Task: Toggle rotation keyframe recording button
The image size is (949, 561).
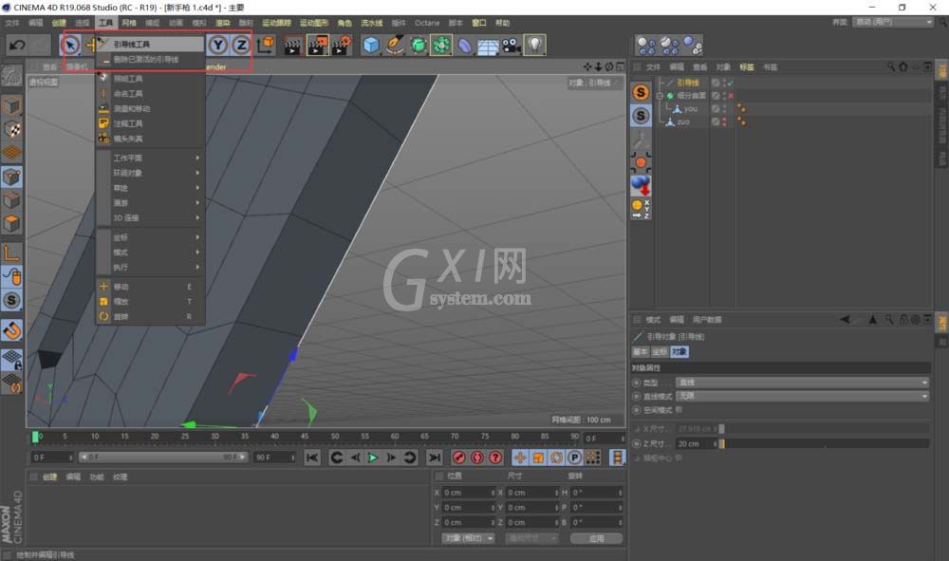Action: tap(556, 458)
